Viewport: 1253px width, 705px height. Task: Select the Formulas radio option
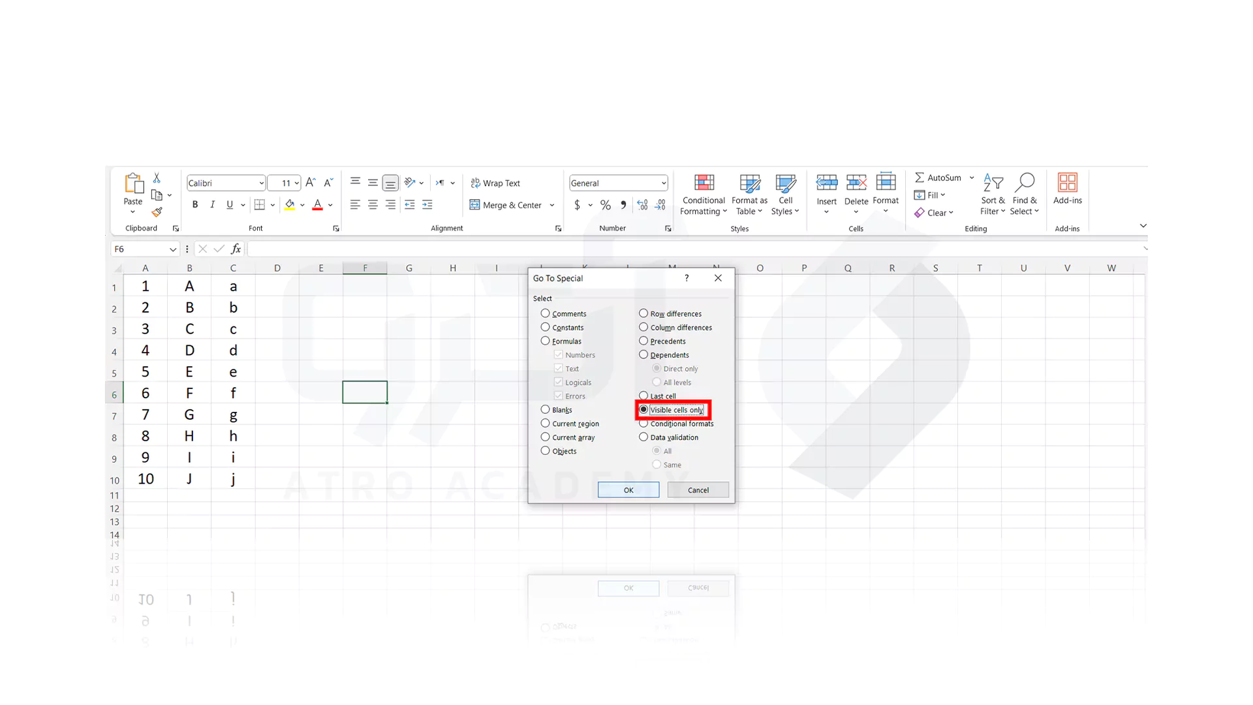(546, 341)
